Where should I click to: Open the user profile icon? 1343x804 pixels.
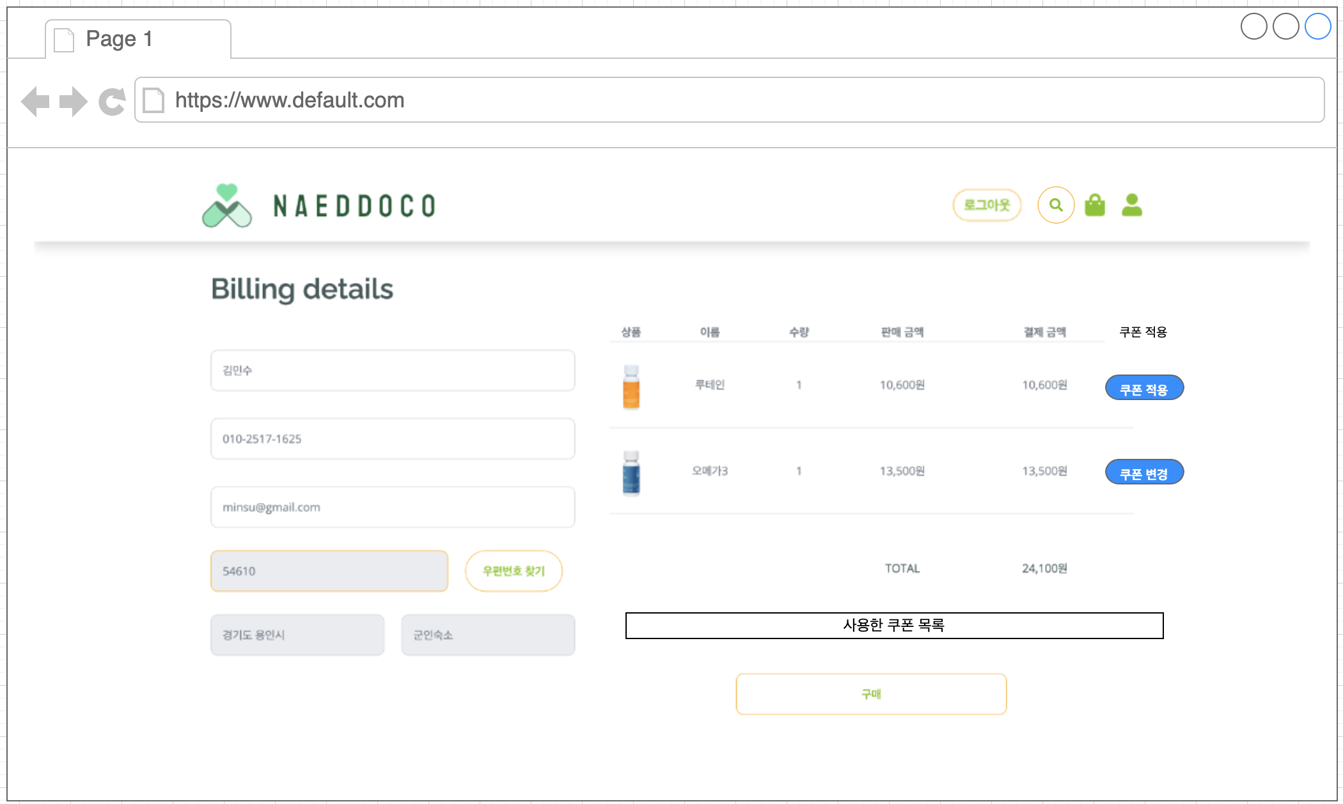tap(1131, 205)
